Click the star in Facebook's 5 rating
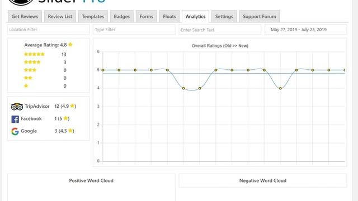 tap(65, 118)
